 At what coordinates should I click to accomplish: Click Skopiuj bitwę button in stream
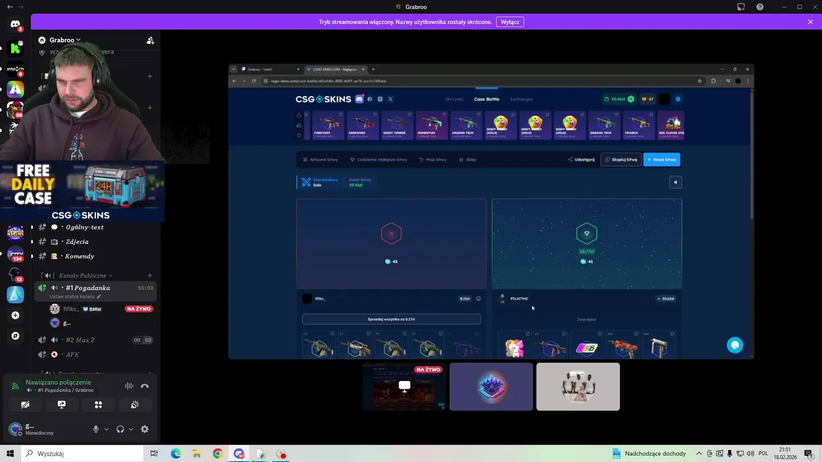[621, 159]
